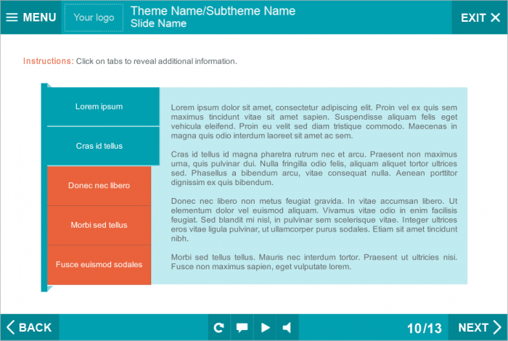
Task: Go to the NEXT slide
Action: pyautogui.click(x=478, y=327)
